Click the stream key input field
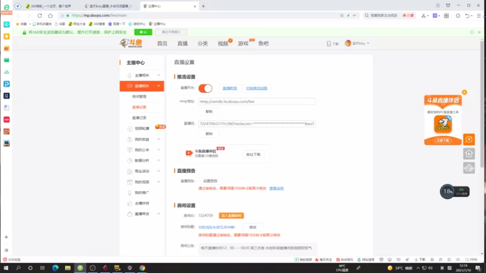486x273 pixels. [256, 124]
